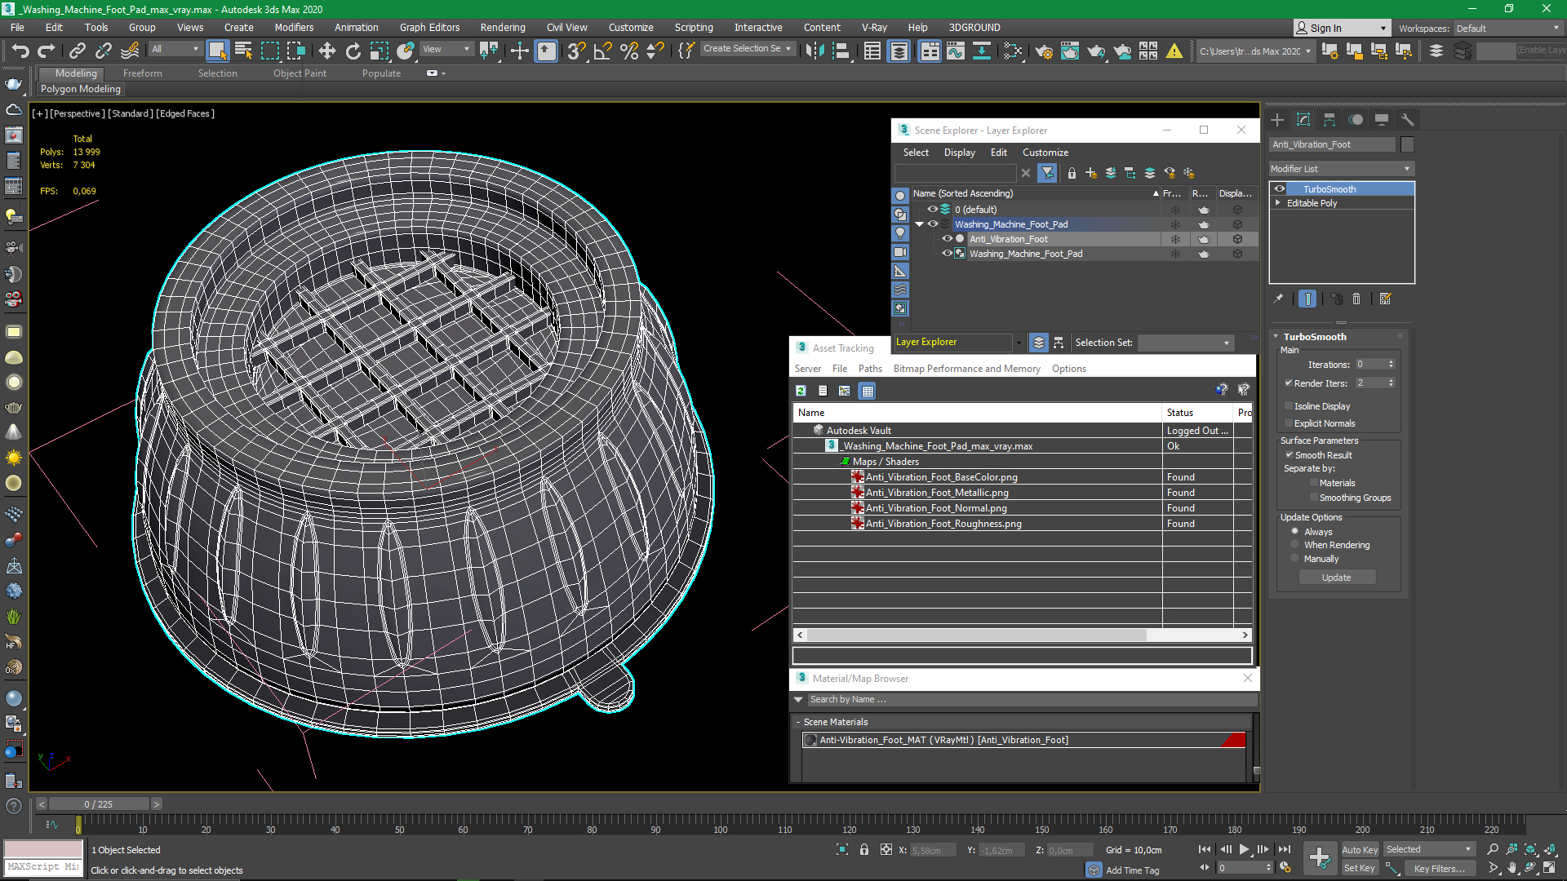Select the Manually update option
The height and width of the screenshot is (881, 1567).
pos(1295,559)
